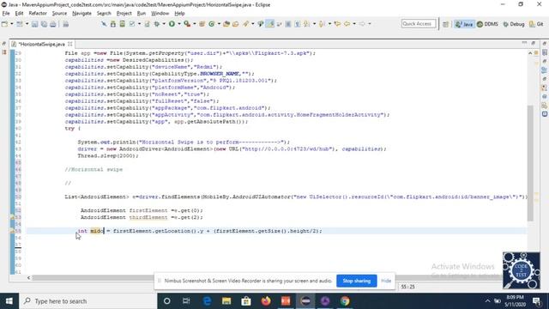Click the Android Lint check icon
Screen dimensions: 549x309
132,24
